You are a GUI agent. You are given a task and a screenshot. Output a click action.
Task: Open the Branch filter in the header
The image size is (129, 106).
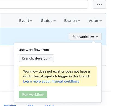[72, 21]
